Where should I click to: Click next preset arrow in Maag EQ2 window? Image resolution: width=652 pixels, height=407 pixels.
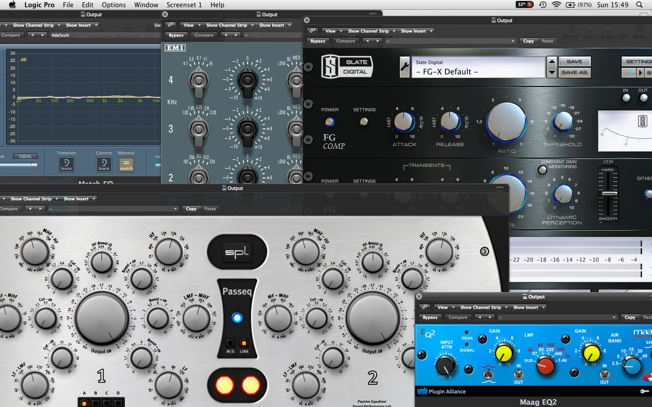490,317
